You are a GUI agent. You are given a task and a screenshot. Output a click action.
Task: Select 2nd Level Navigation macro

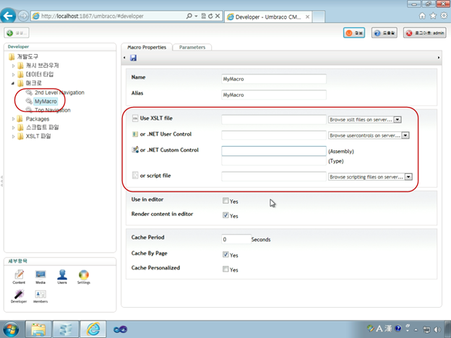pyautogui.click(x=59, y=92)
